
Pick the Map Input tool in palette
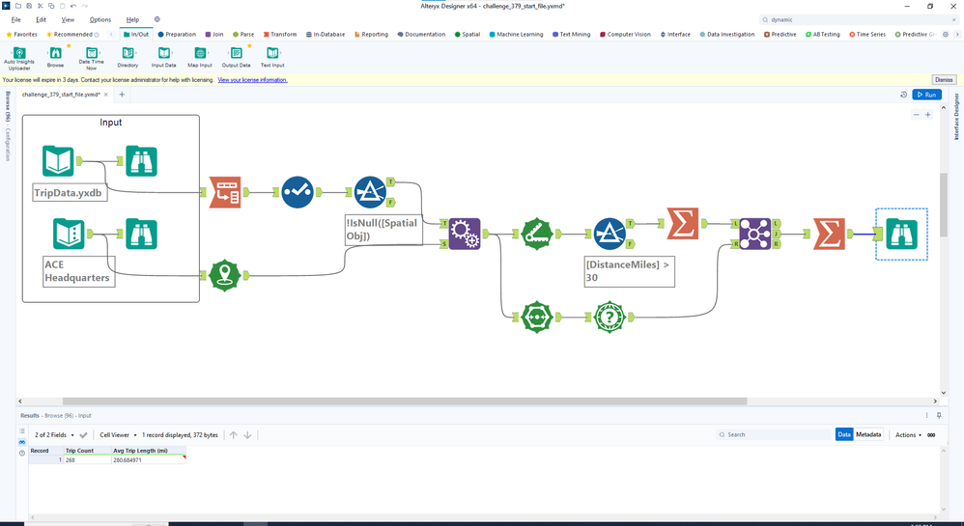pyautogui.click(x=200, y=57)
